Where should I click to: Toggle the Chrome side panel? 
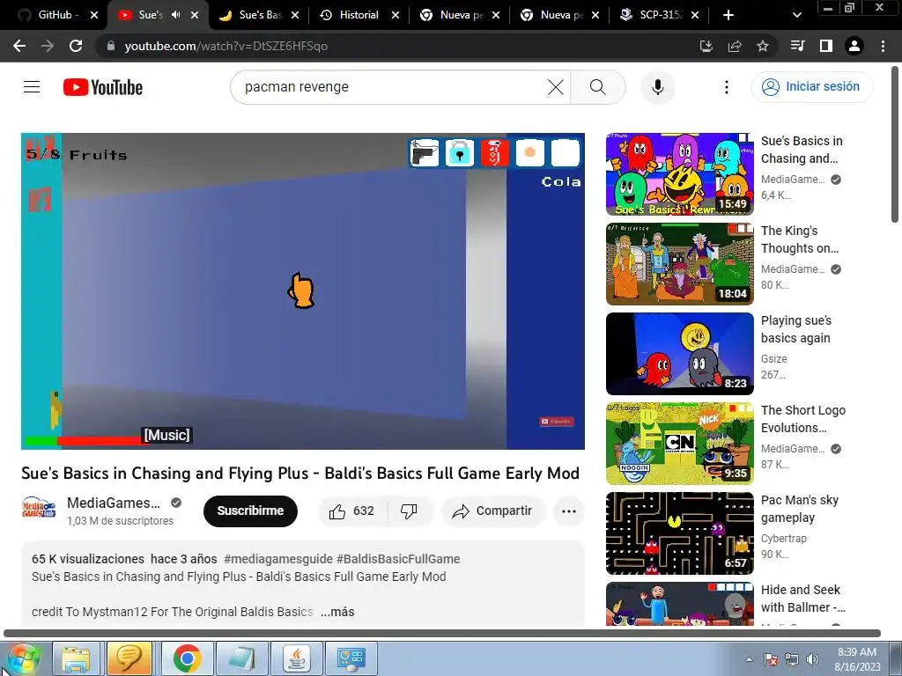tap(826, 46)
